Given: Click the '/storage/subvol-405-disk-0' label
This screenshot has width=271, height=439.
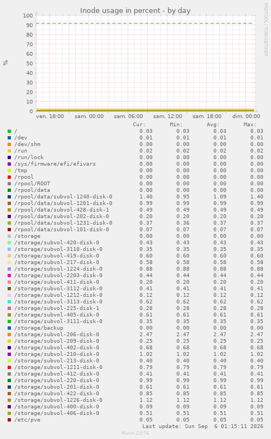Looking at the screenshot, I should click(57, 315).
